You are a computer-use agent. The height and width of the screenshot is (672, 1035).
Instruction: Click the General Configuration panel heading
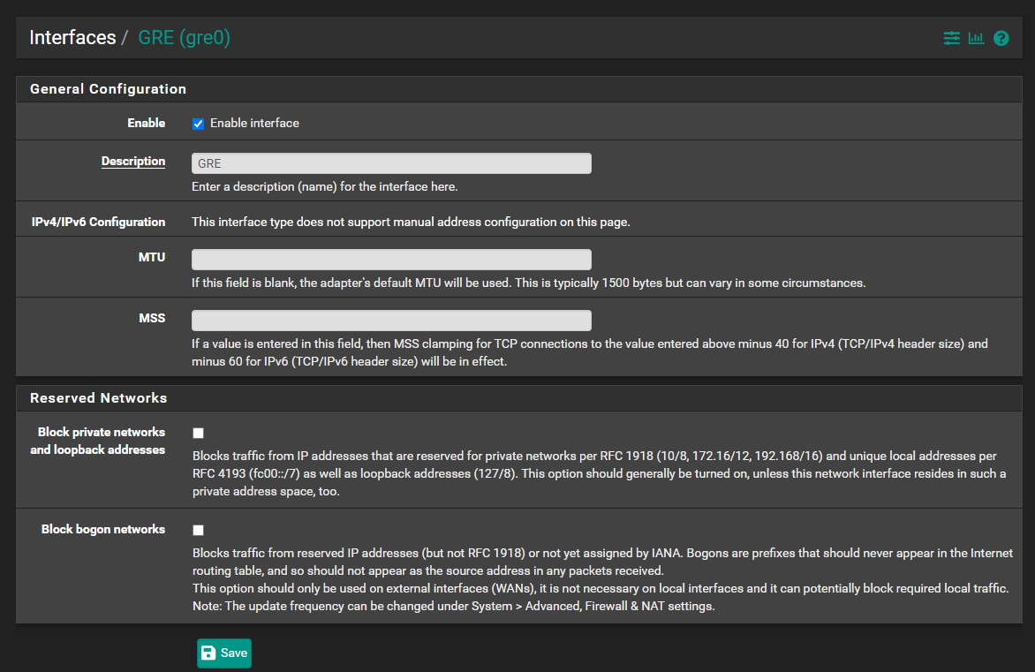108,89
